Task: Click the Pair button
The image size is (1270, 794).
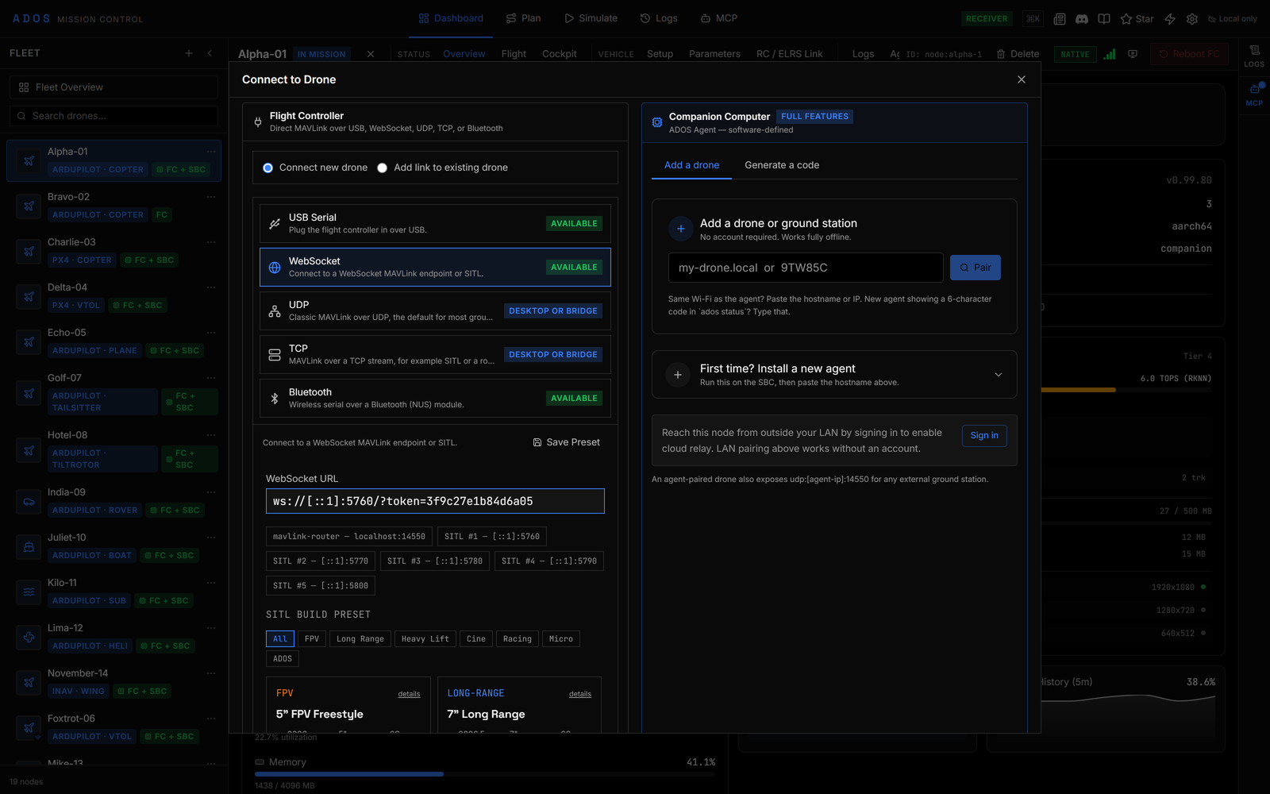Action: (x=976, y=268)
